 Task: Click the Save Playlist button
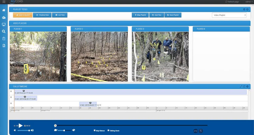(x=173, y=15)
